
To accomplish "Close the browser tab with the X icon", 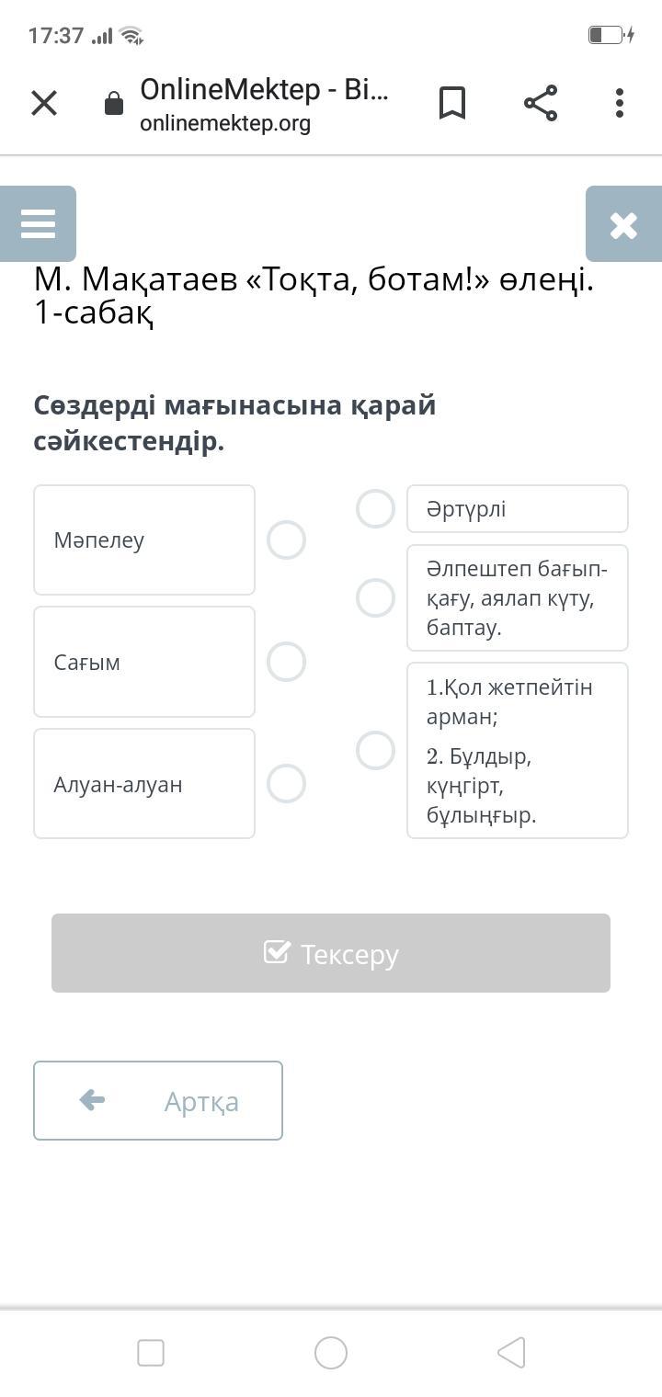I will pos(44,103).
